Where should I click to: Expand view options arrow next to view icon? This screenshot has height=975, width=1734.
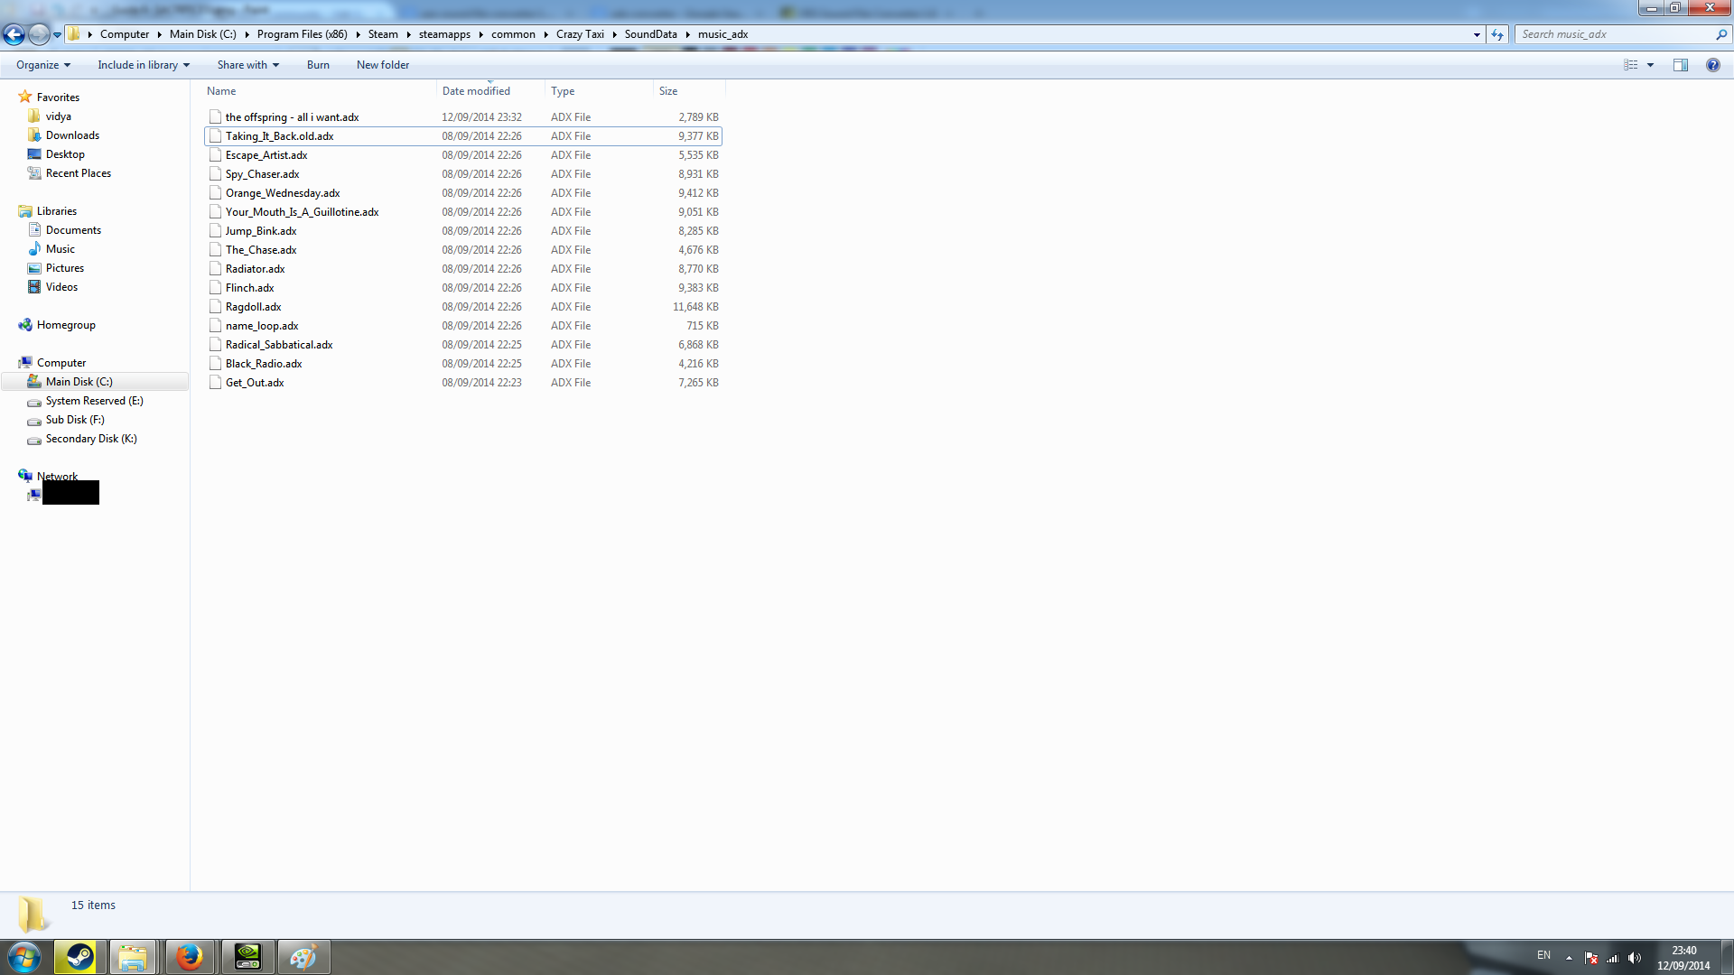tap(1650, 65)
